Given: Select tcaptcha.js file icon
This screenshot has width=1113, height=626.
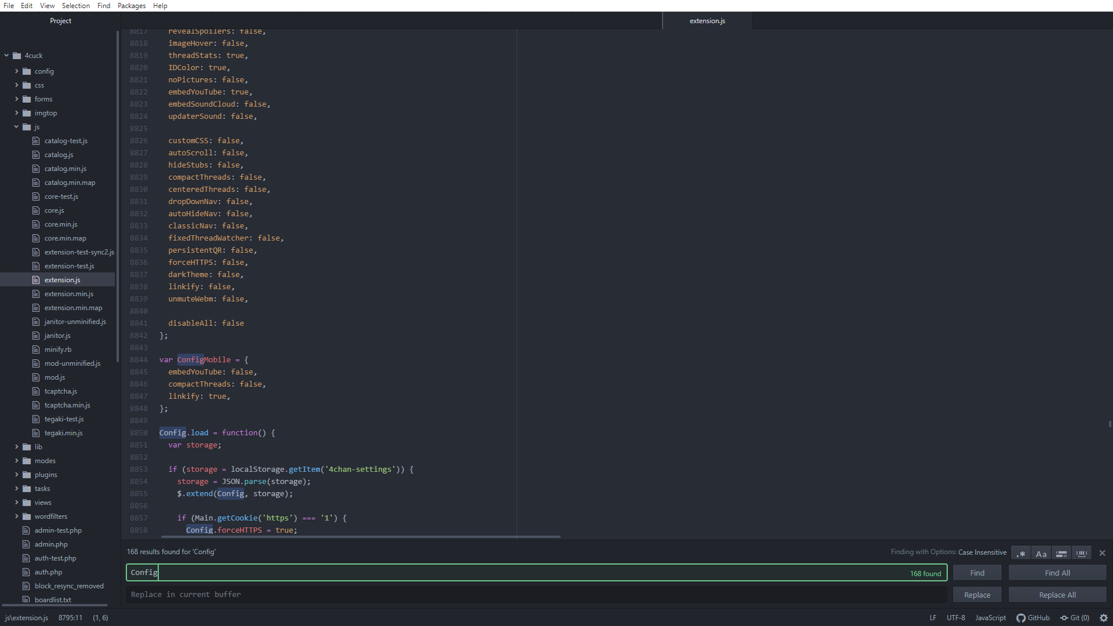Looking at the screenshot, I should [x=36, y=391].
